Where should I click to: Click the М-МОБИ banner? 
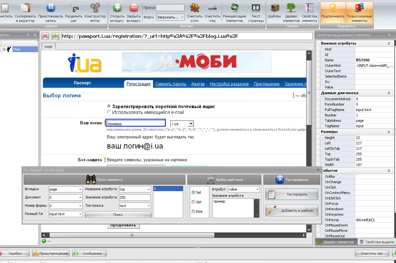pos(197,62)
